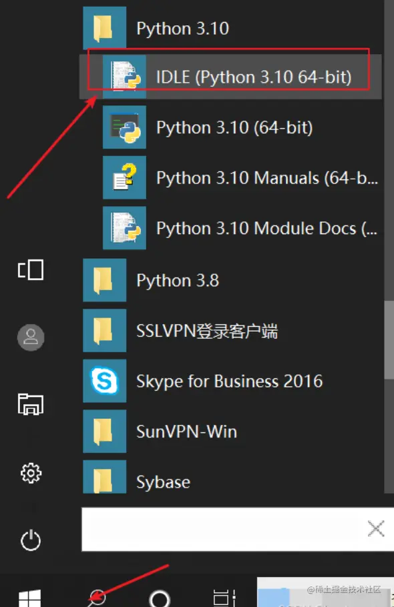Click the SSLVPN登录客户端 folder icon

pos(105,330)
